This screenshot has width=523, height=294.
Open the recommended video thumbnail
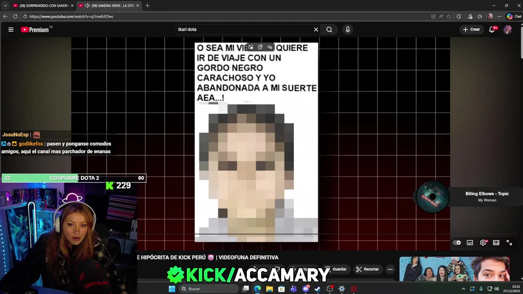pos(454,269)
